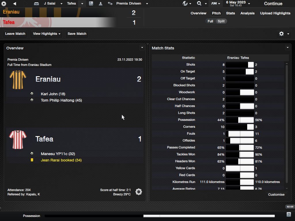
Task: Click the Leave Match button
Action: click(15, 34)
